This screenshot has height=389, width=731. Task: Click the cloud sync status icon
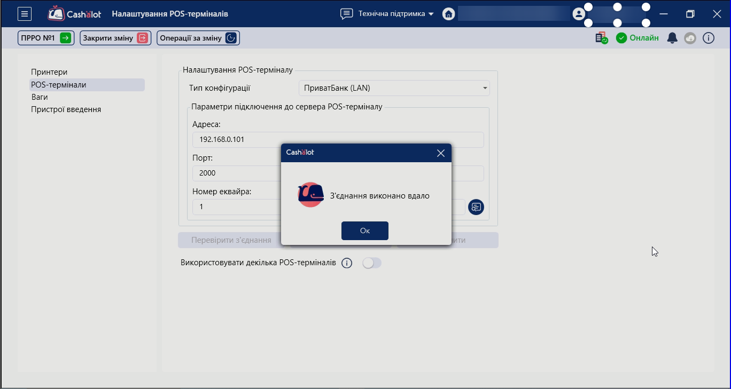pos(690,38)
